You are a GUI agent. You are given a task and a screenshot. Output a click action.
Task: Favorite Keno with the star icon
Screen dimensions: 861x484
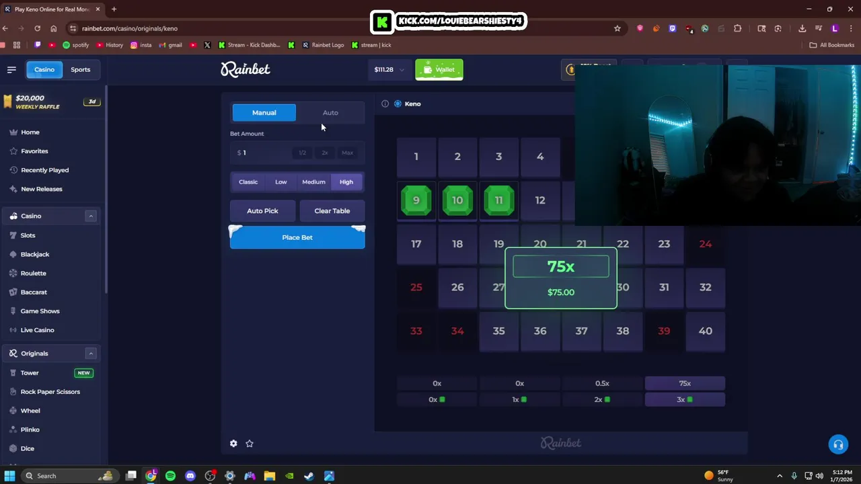tap(250, 444)
